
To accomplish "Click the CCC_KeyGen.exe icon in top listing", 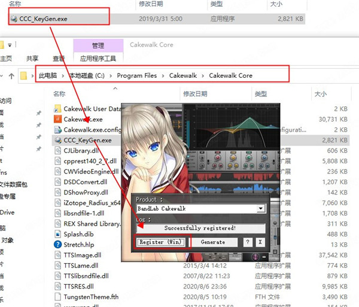I will click(x=14, y=19).
